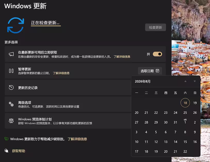
Task: Select date 20 under Monday column
Action: (137, 112)
